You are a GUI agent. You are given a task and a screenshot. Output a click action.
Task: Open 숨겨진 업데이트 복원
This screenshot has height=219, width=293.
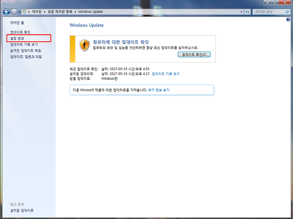point(26,50)
